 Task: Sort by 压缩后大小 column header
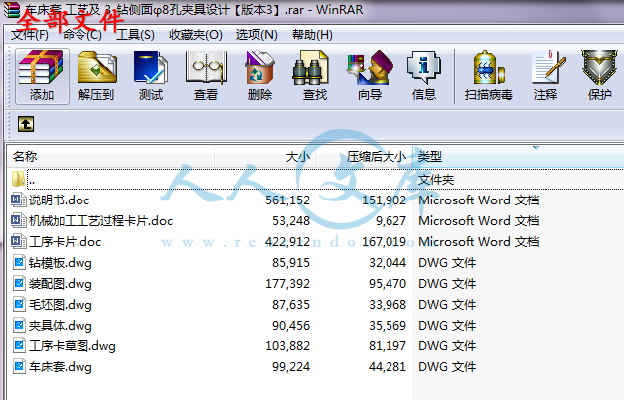[364, 157]
